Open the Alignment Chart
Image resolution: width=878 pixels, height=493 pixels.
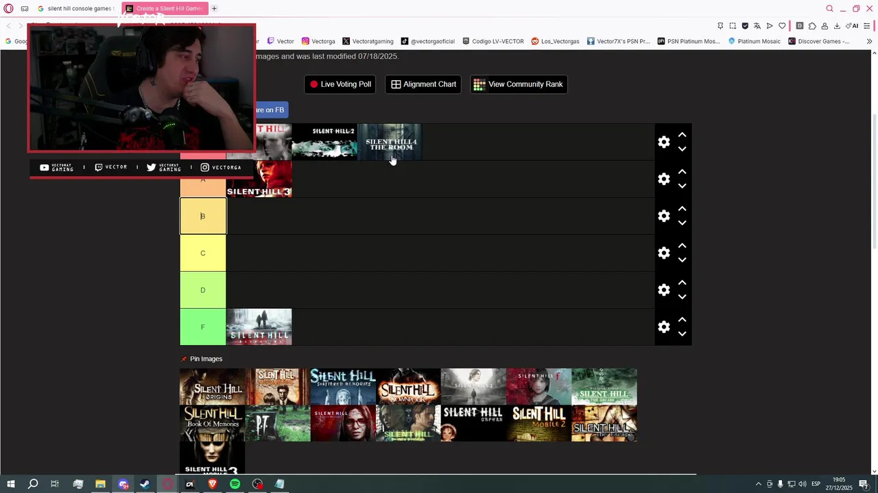[423, 84]
